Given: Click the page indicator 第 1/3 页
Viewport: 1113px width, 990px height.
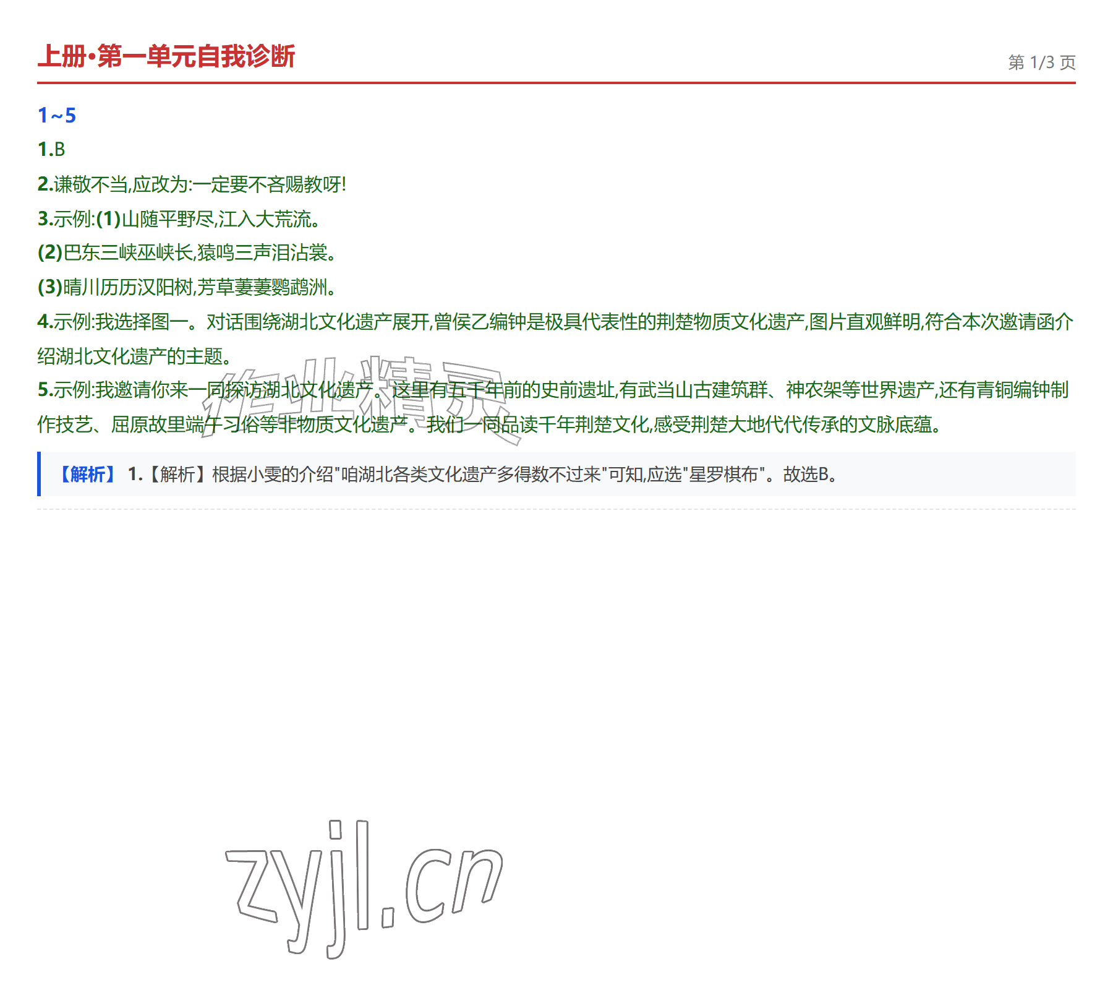Looking at the screenshot, I should coord(1042,62).
